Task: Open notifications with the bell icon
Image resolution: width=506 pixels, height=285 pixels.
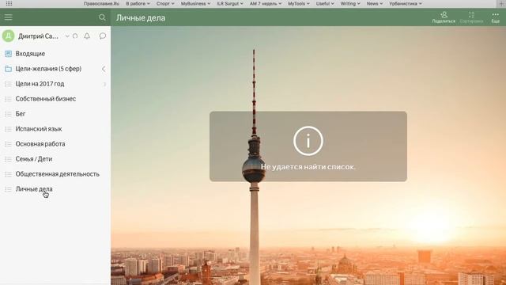Action: point(87,36)
